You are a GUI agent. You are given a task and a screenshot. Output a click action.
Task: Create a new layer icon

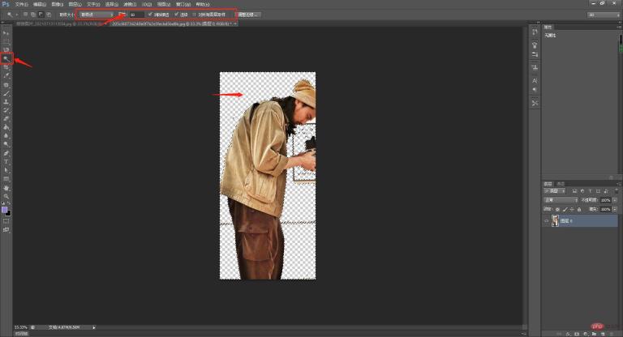(x=603, y=335)
